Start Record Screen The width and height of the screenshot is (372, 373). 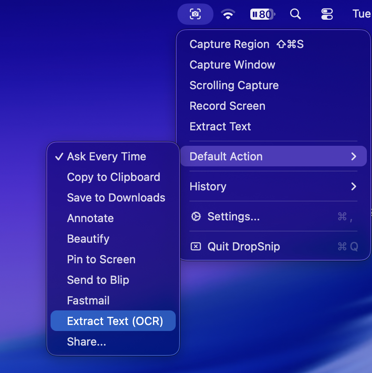(x=227, y=106)
